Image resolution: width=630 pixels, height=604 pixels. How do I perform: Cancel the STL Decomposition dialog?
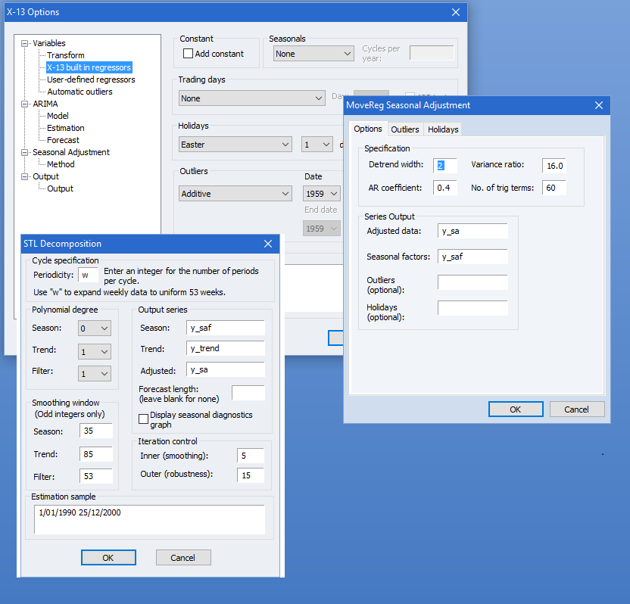pos(183,558)
